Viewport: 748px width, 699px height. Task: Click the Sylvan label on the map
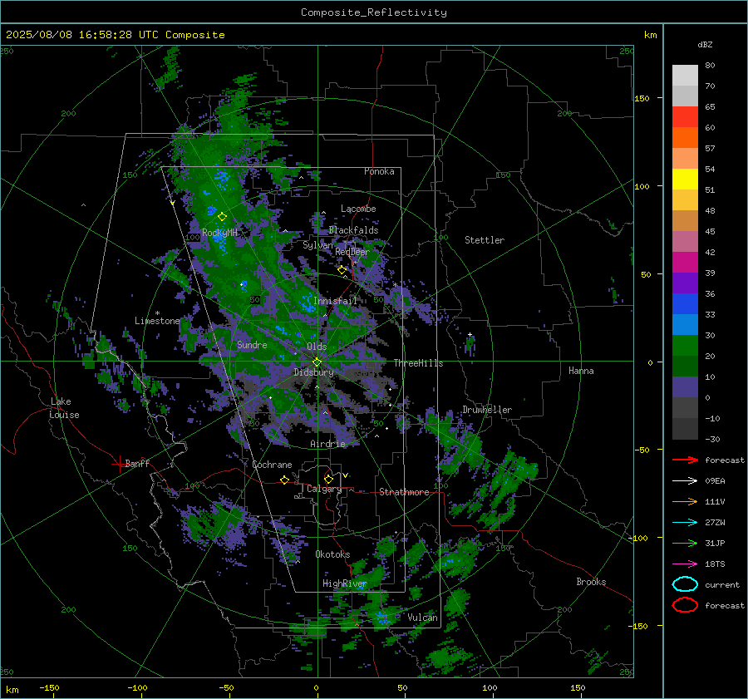(x=317, y=245)
